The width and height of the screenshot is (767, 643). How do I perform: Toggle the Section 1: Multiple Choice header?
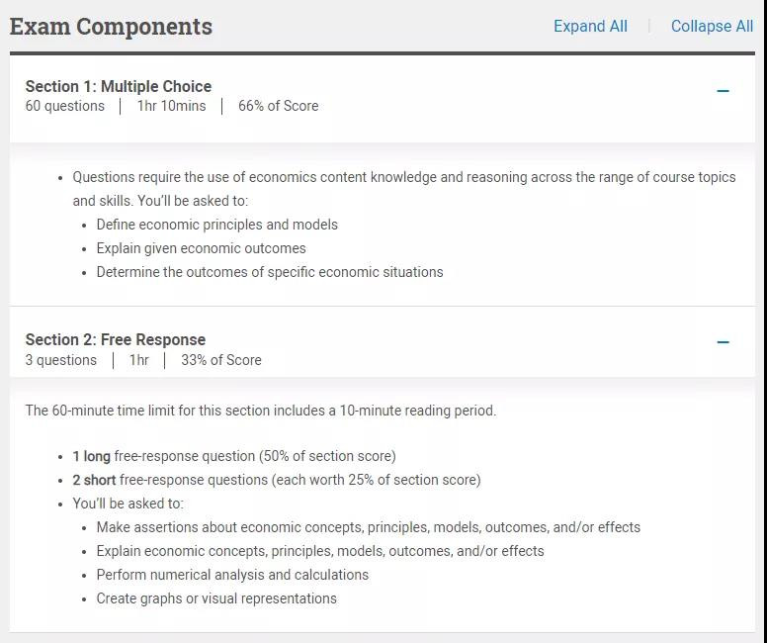[383, 99]
